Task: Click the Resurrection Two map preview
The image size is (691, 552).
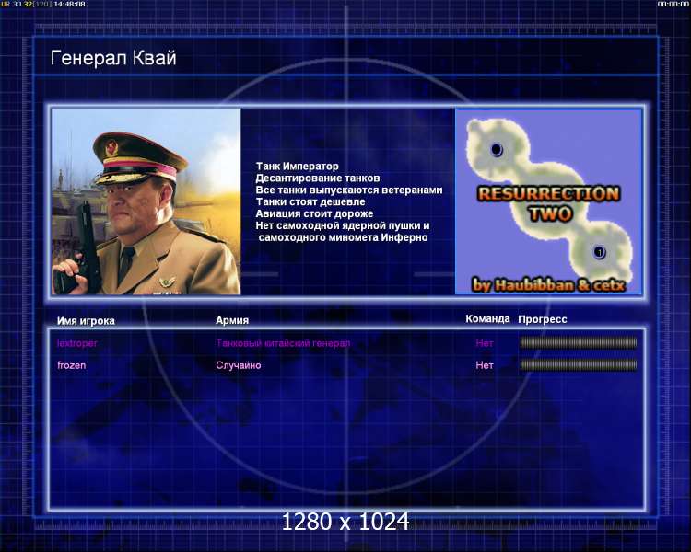Action: tap(548, 201)
